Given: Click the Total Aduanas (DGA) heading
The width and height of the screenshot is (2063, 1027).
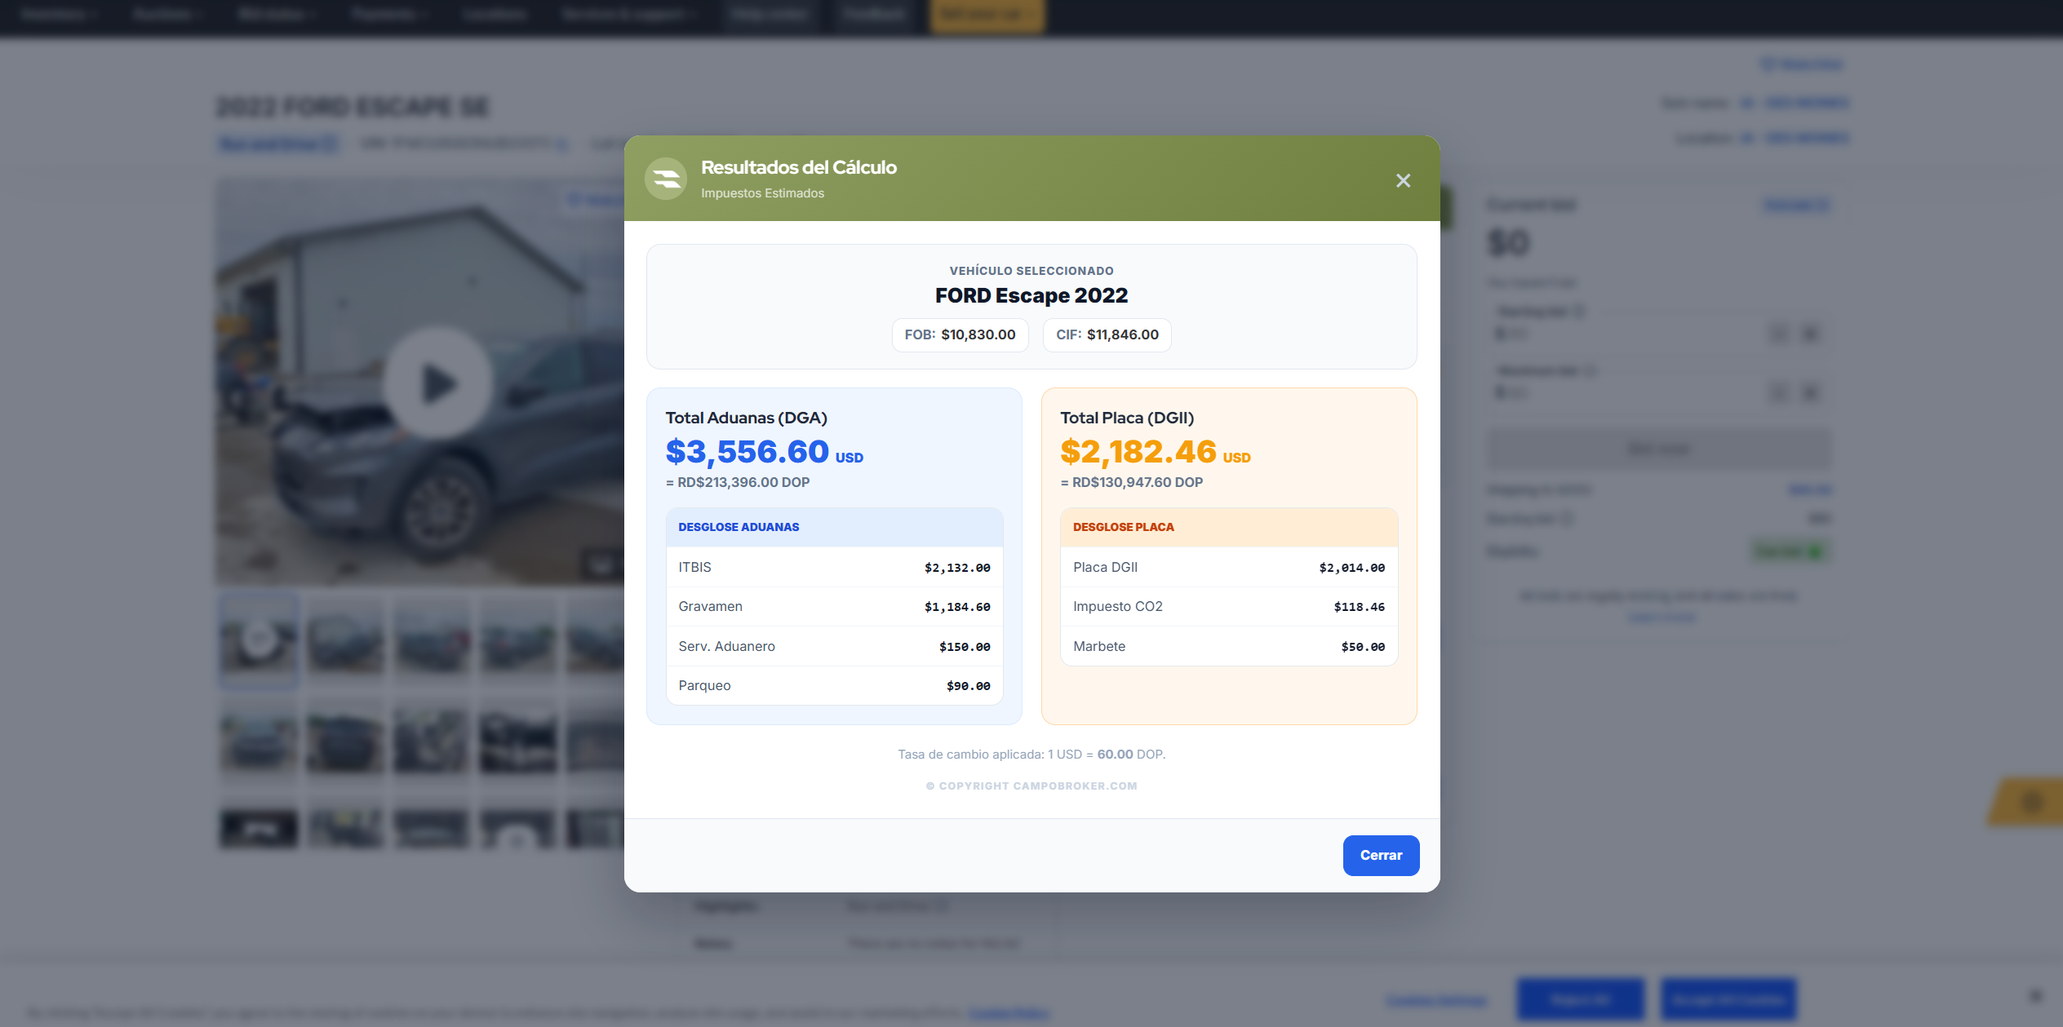Looking at the screenshot, I should pos(746,418).
